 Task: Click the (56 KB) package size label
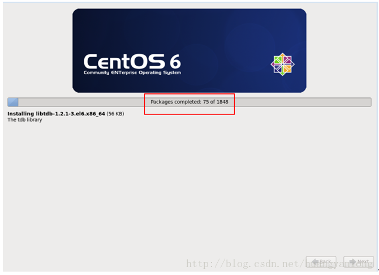(x=115, y=114)
